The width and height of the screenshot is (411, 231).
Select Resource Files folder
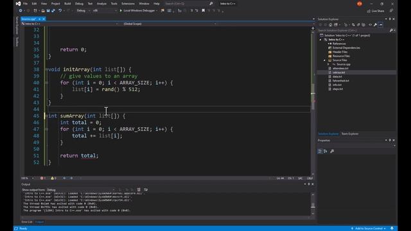click(x=341, y=56)
